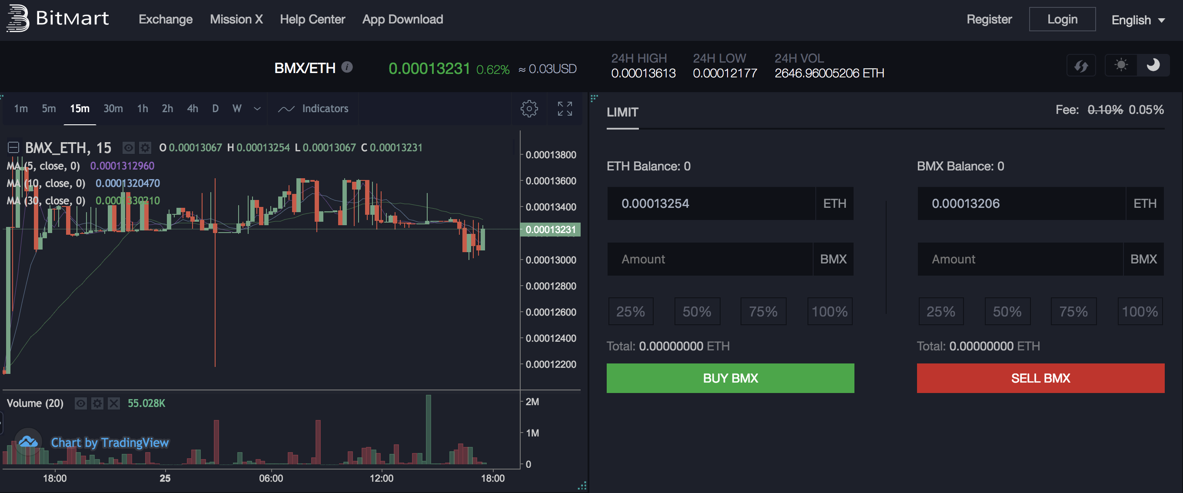This screenshot has width=1183, height=493.
Task: Expand more timeframes dropdown chevron
Action: click(257, 109)
